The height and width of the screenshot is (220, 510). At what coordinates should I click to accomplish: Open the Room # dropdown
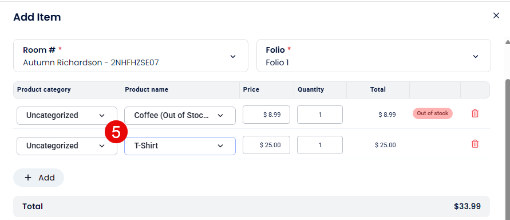(131, 56)
